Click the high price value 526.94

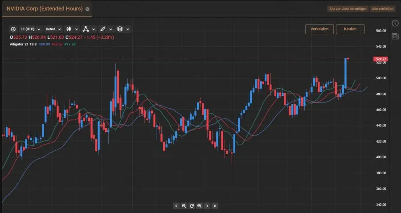click(x=39, y=37)
